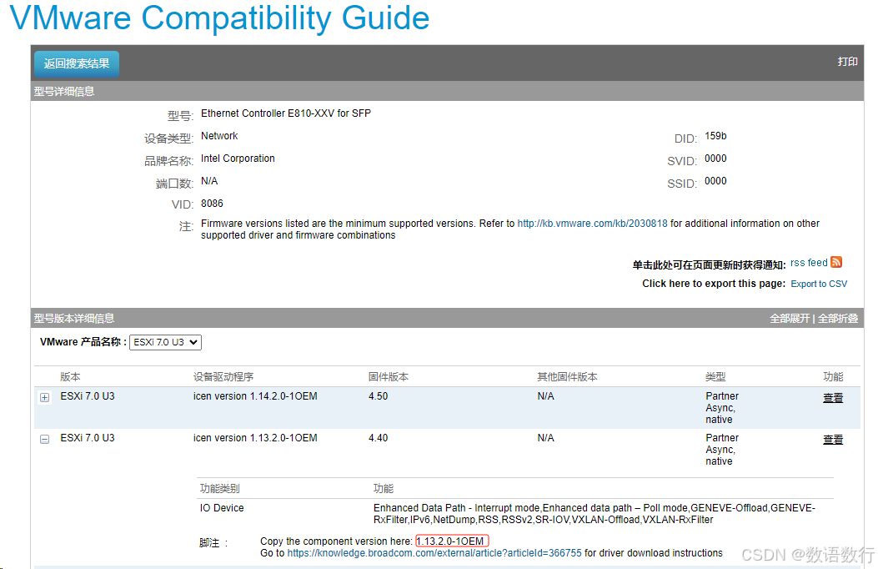
Task: Select the component version 1.13.2.0-1OEM text
Action: coord(451,541)
